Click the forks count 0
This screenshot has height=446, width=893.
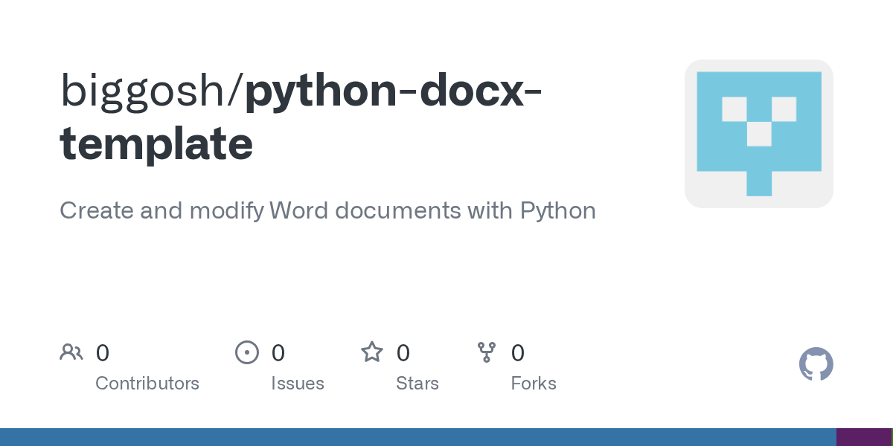pos(518,353)
